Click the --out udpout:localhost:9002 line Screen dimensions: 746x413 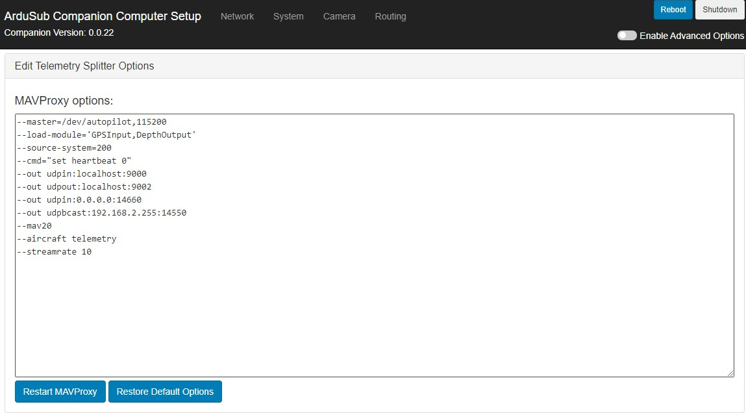tap(84, 187)
